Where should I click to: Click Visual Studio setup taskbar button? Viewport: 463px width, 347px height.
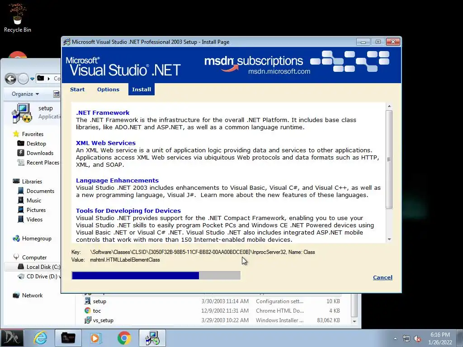(x=152, y=338)
